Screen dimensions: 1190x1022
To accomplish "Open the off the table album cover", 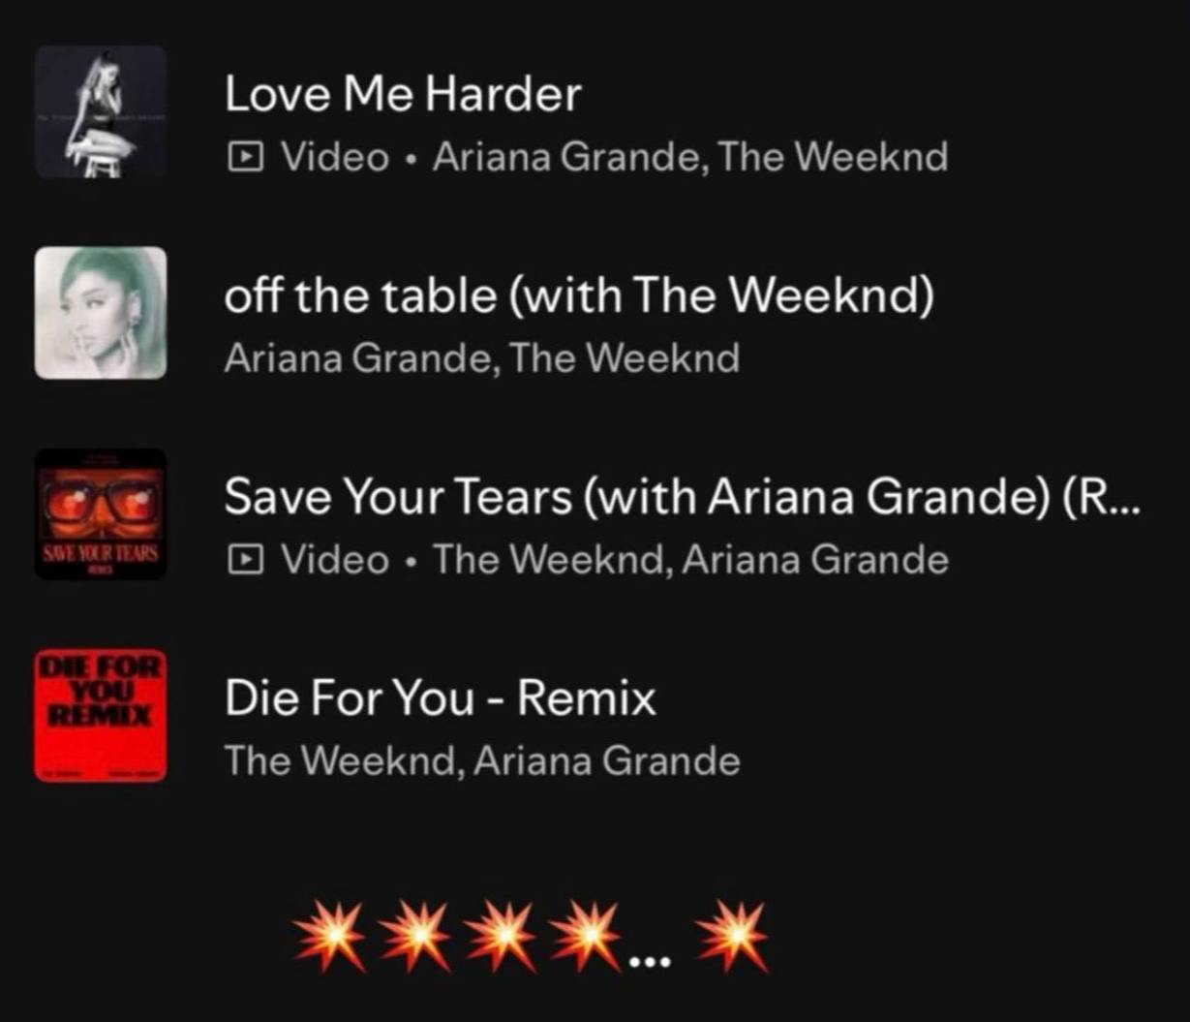I will pyautogui.click(x=101, y=313).
